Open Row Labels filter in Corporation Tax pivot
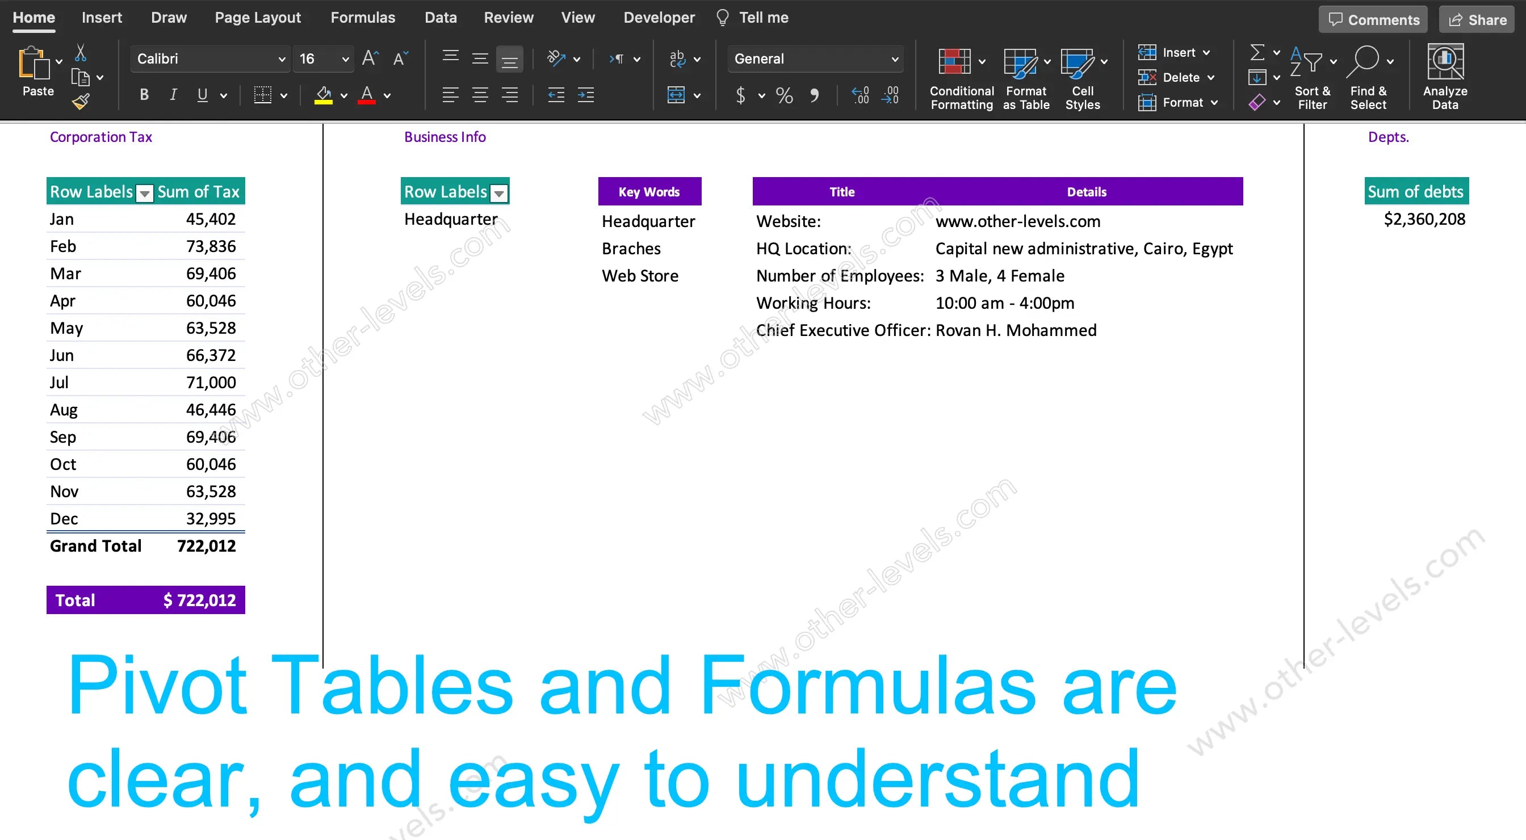Screen dimensions: 1526x840 (x=144, y=193)
